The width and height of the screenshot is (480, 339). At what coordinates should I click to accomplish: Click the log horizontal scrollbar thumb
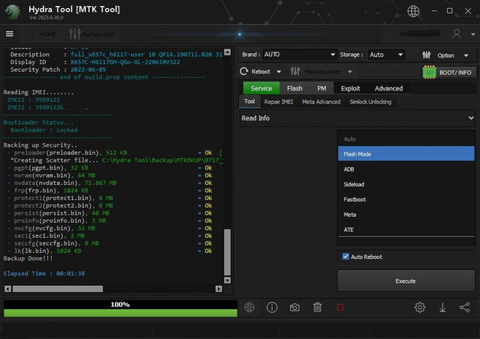pos(58,289)
